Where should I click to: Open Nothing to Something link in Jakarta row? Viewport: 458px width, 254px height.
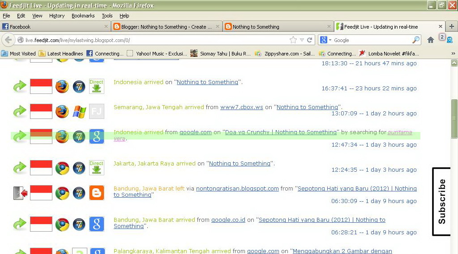tap(240, 163)
